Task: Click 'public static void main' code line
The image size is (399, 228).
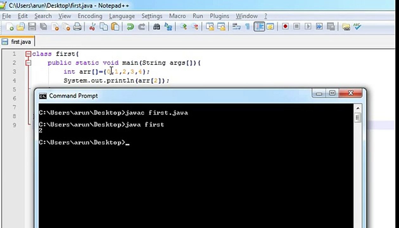Action: pyautogui.click(x=124, y=63)
